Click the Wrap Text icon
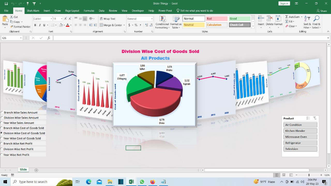331x186 pixels. pos(101,19)
